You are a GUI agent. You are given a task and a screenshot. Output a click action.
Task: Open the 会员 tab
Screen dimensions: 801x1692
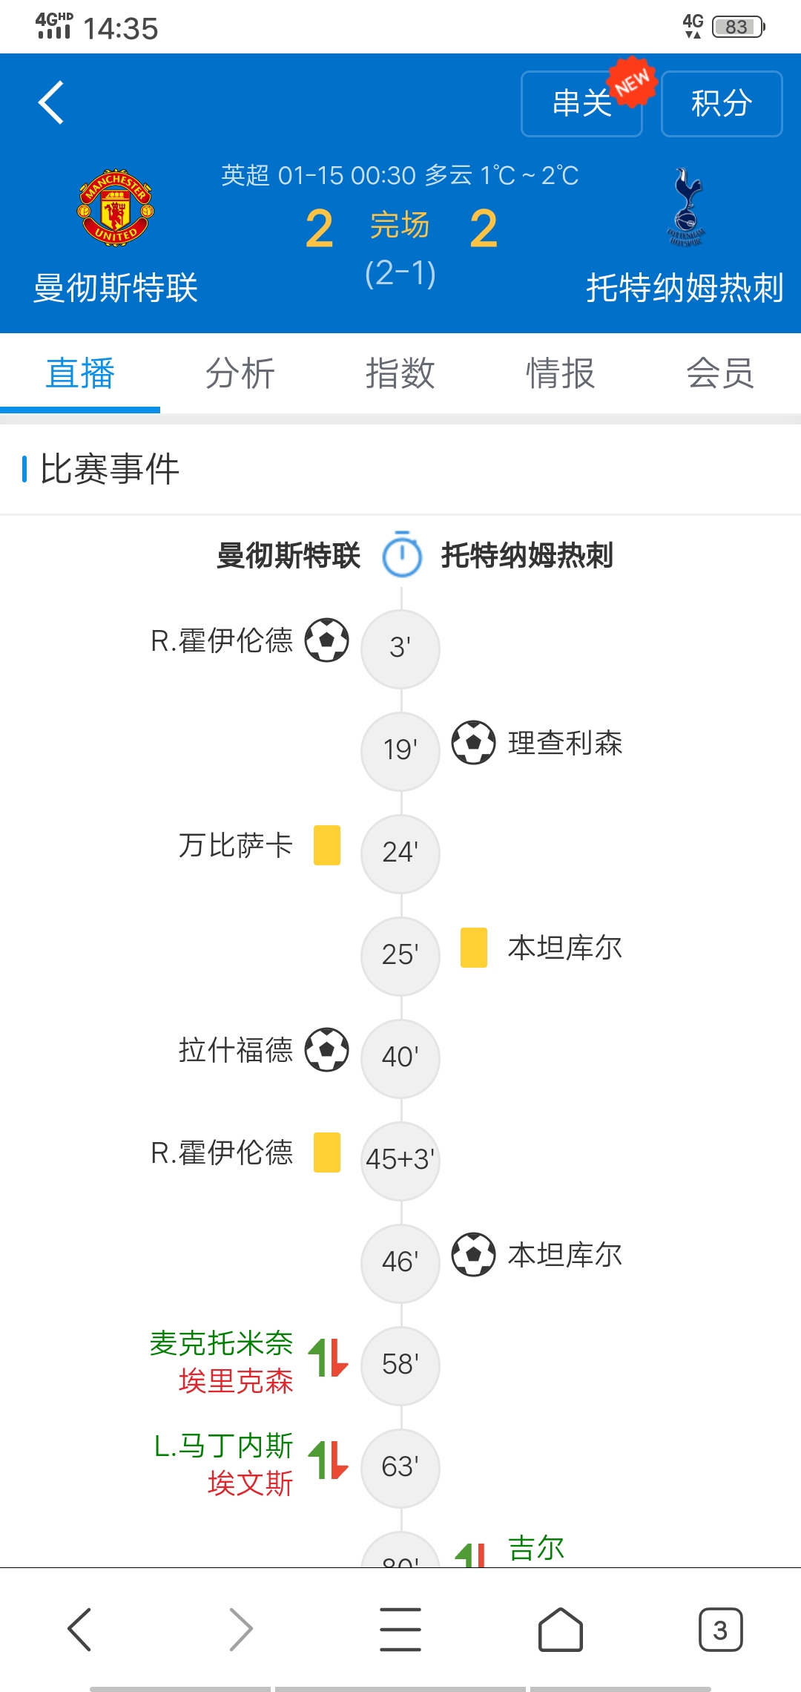tap(721, 373)
